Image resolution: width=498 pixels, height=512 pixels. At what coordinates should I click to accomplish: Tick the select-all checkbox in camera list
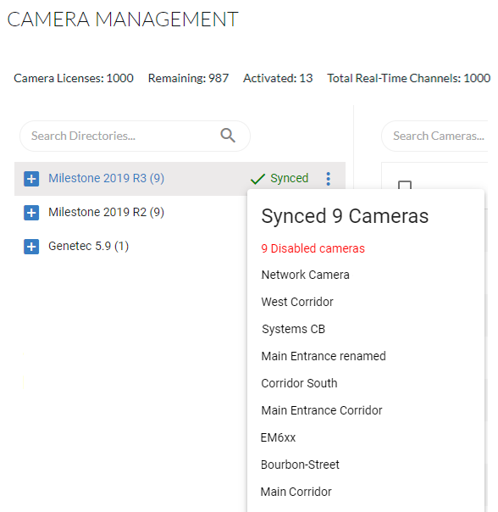(x=405, y=185)
